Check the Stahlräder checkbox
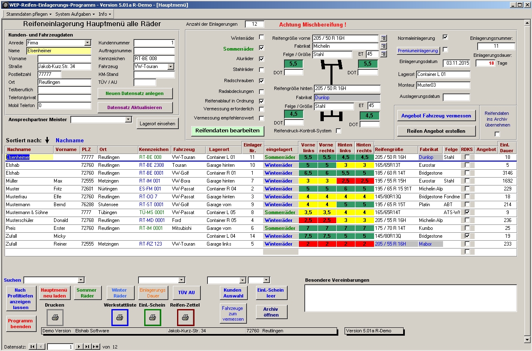The width and height of the screenshot is (532, 351). coord(261,70)
